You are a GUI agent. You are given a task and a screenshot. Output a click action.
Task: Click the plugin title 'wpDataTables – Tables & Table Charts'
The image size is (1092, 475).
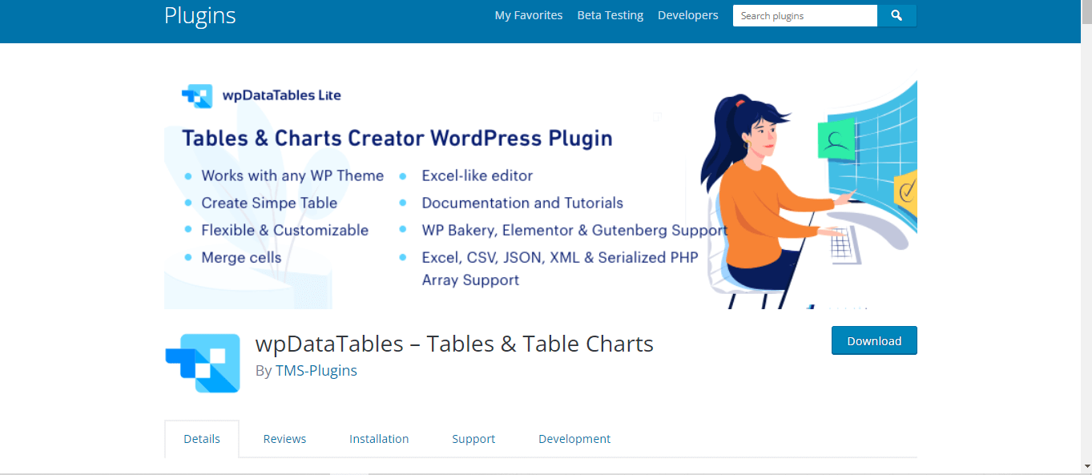pos(454,344)
